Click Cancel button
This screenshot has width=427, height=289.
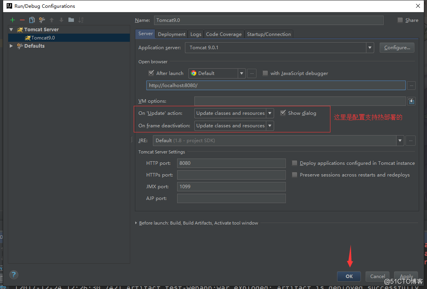pos(377,276)
